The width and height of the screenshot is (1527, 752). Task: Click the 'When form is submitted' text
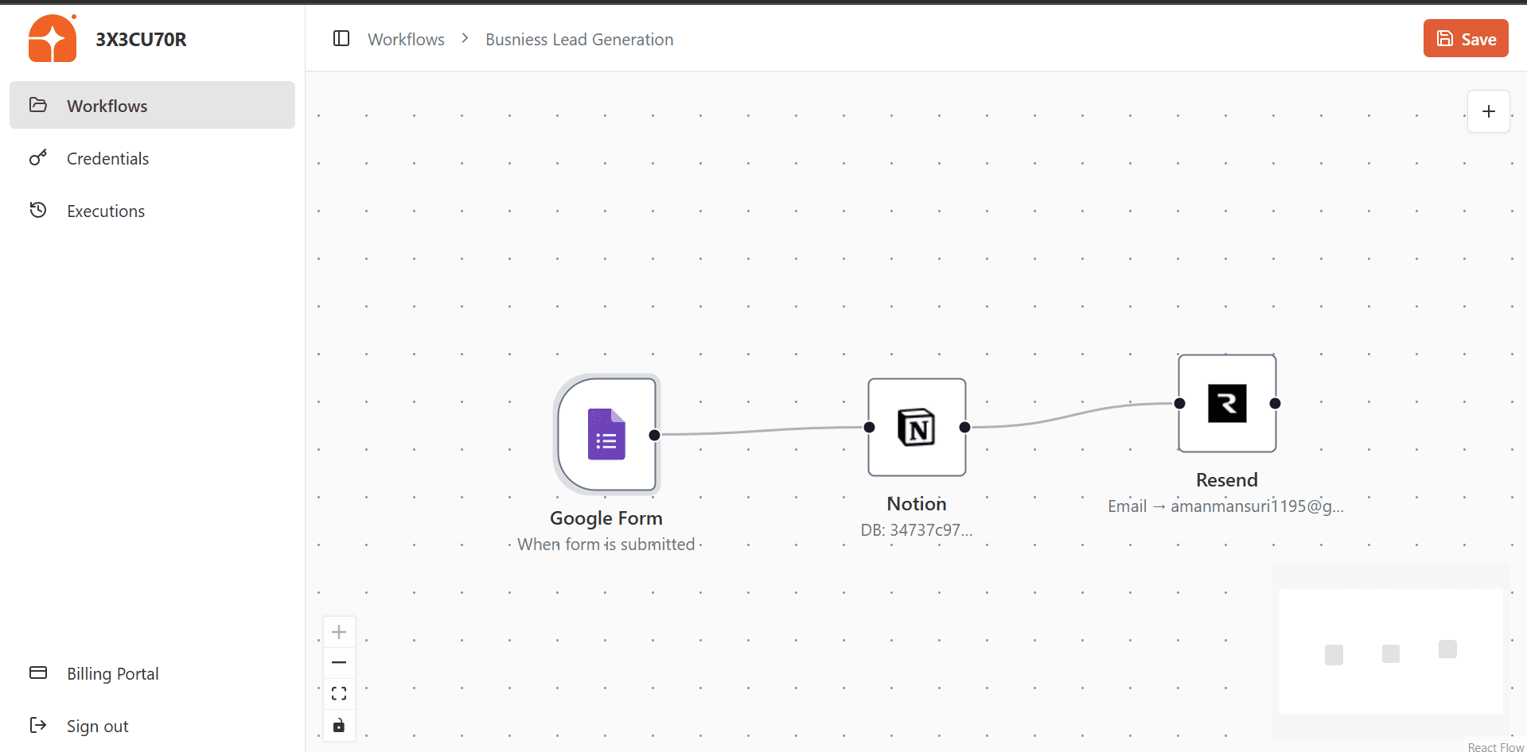pos(606,545)
